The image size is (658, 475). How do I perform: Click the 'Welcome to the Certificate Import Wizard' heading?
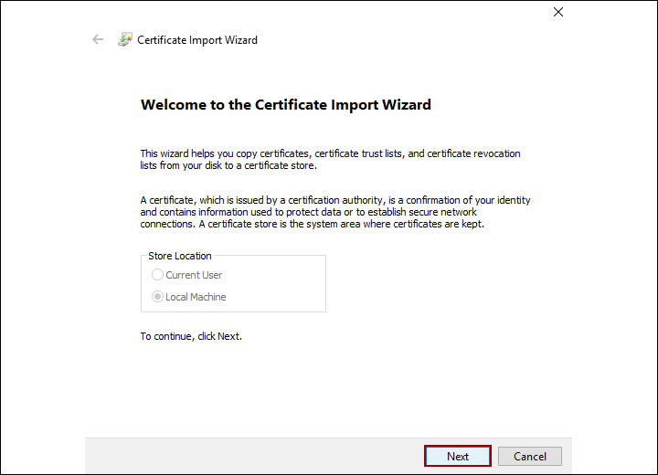click(285, 105)
